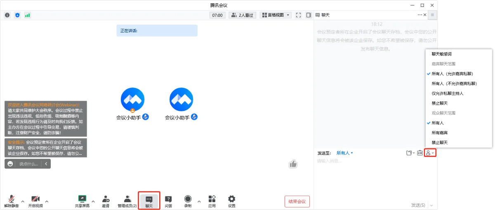The width and height of the screenshot is (495, 210).
Task: Select 禁止聊天 under 观众聊天范围
Action: coord(459,143)
